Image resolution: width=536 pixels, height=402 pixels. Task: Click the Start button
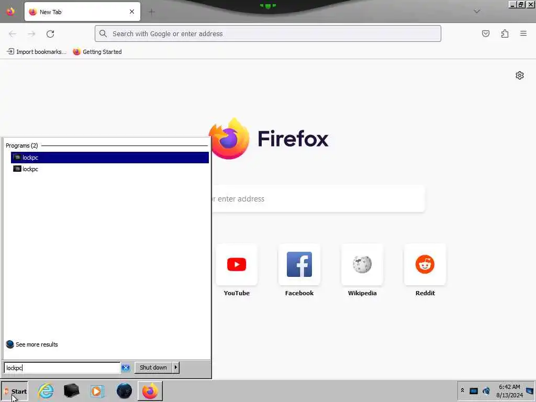pos(14,392)
